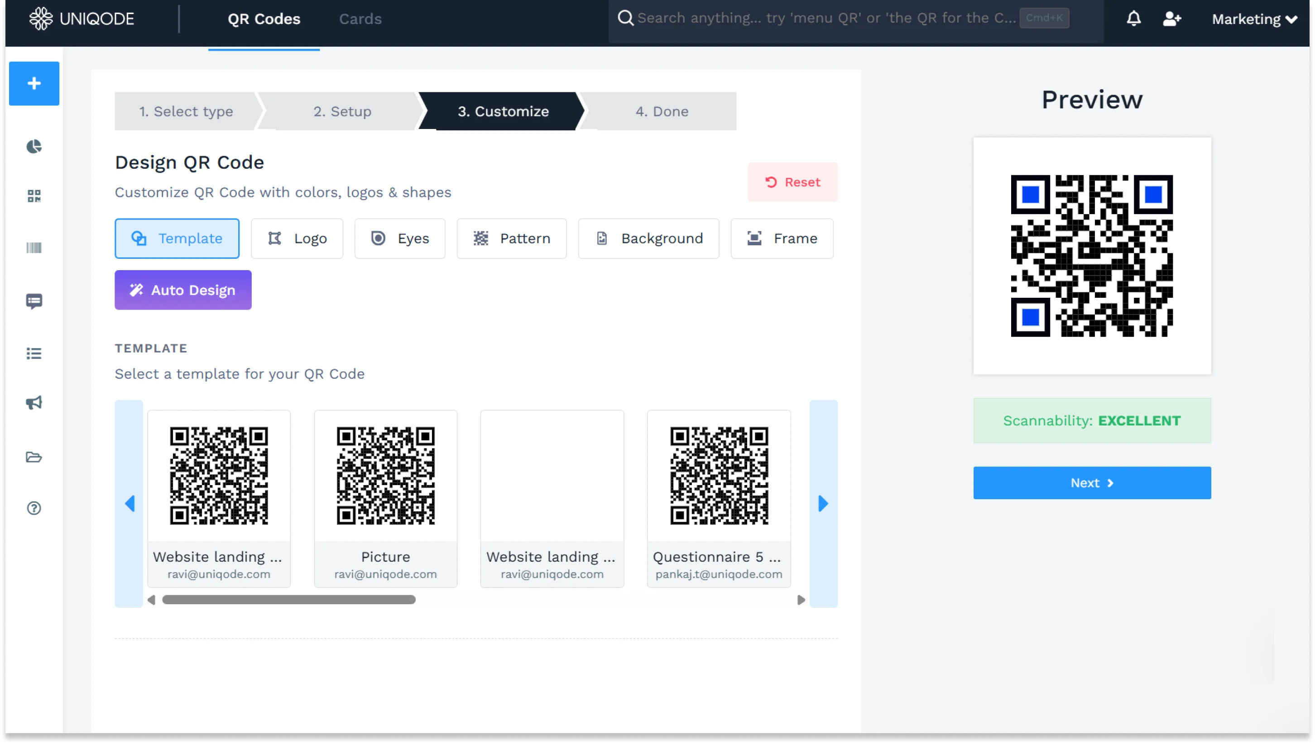Open the barcode sidebar icon
The height and width of the screenshot is (744, 1315).
click(x=34, y=248)
